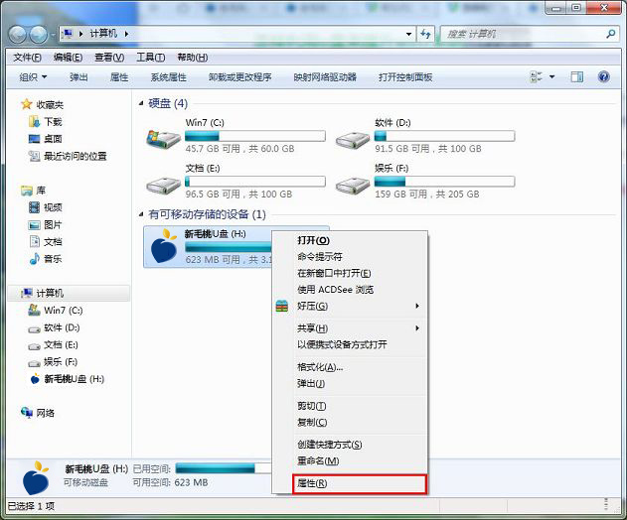The image size is (627, 520).
Task: Choose 在新窗口中打开(E) in context menu
Action: 350,273
